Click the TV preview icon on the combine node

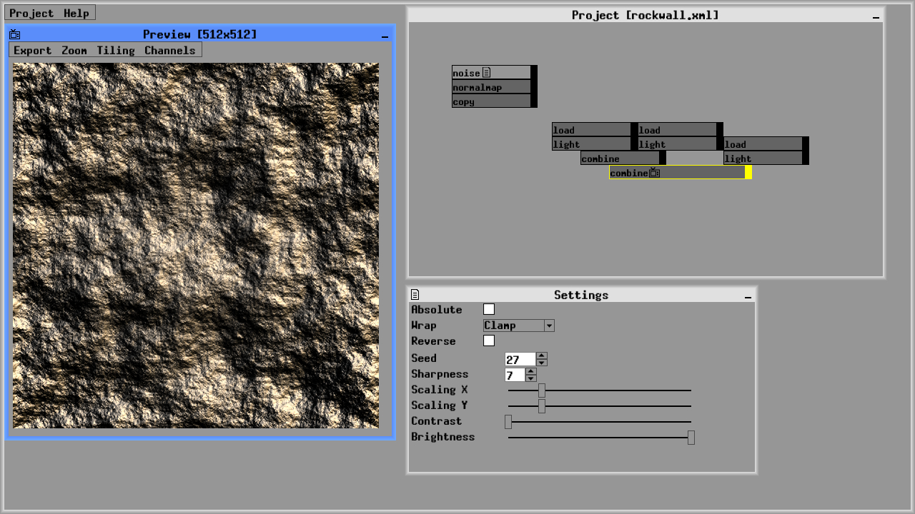coord(653,173)
